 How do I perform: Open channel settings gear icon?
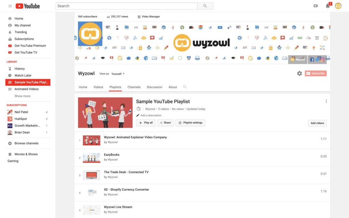pos(299,73)
